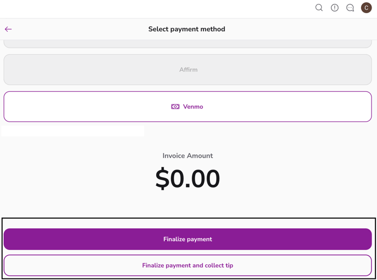Click the cash icon beside Venmo

(x=175, y=107)
